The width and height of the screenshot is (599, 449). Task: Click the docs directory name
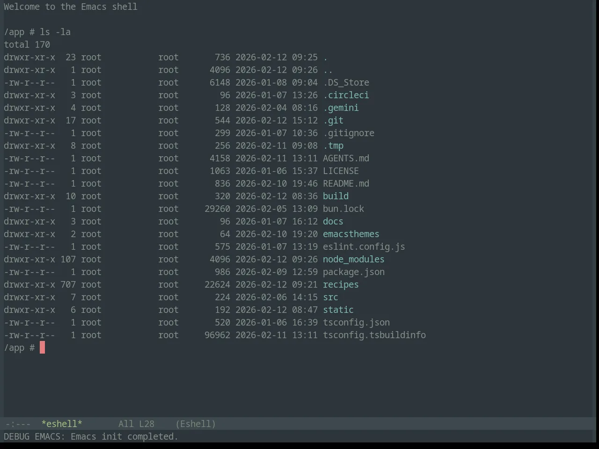pyautogui.click(x=333, y=221)
